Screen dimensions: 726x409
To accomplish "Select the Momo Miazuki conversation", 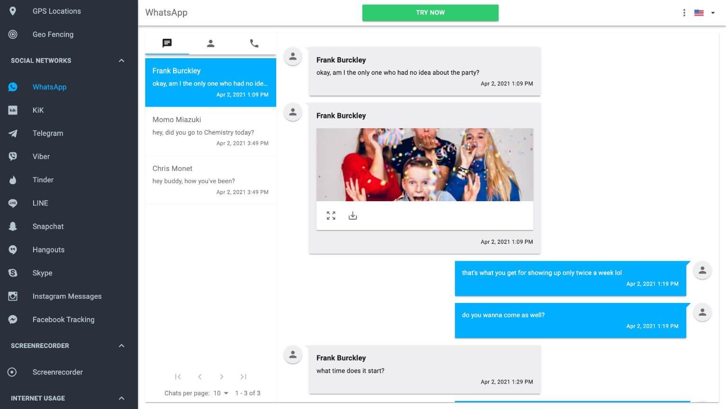I will point(210,131).
